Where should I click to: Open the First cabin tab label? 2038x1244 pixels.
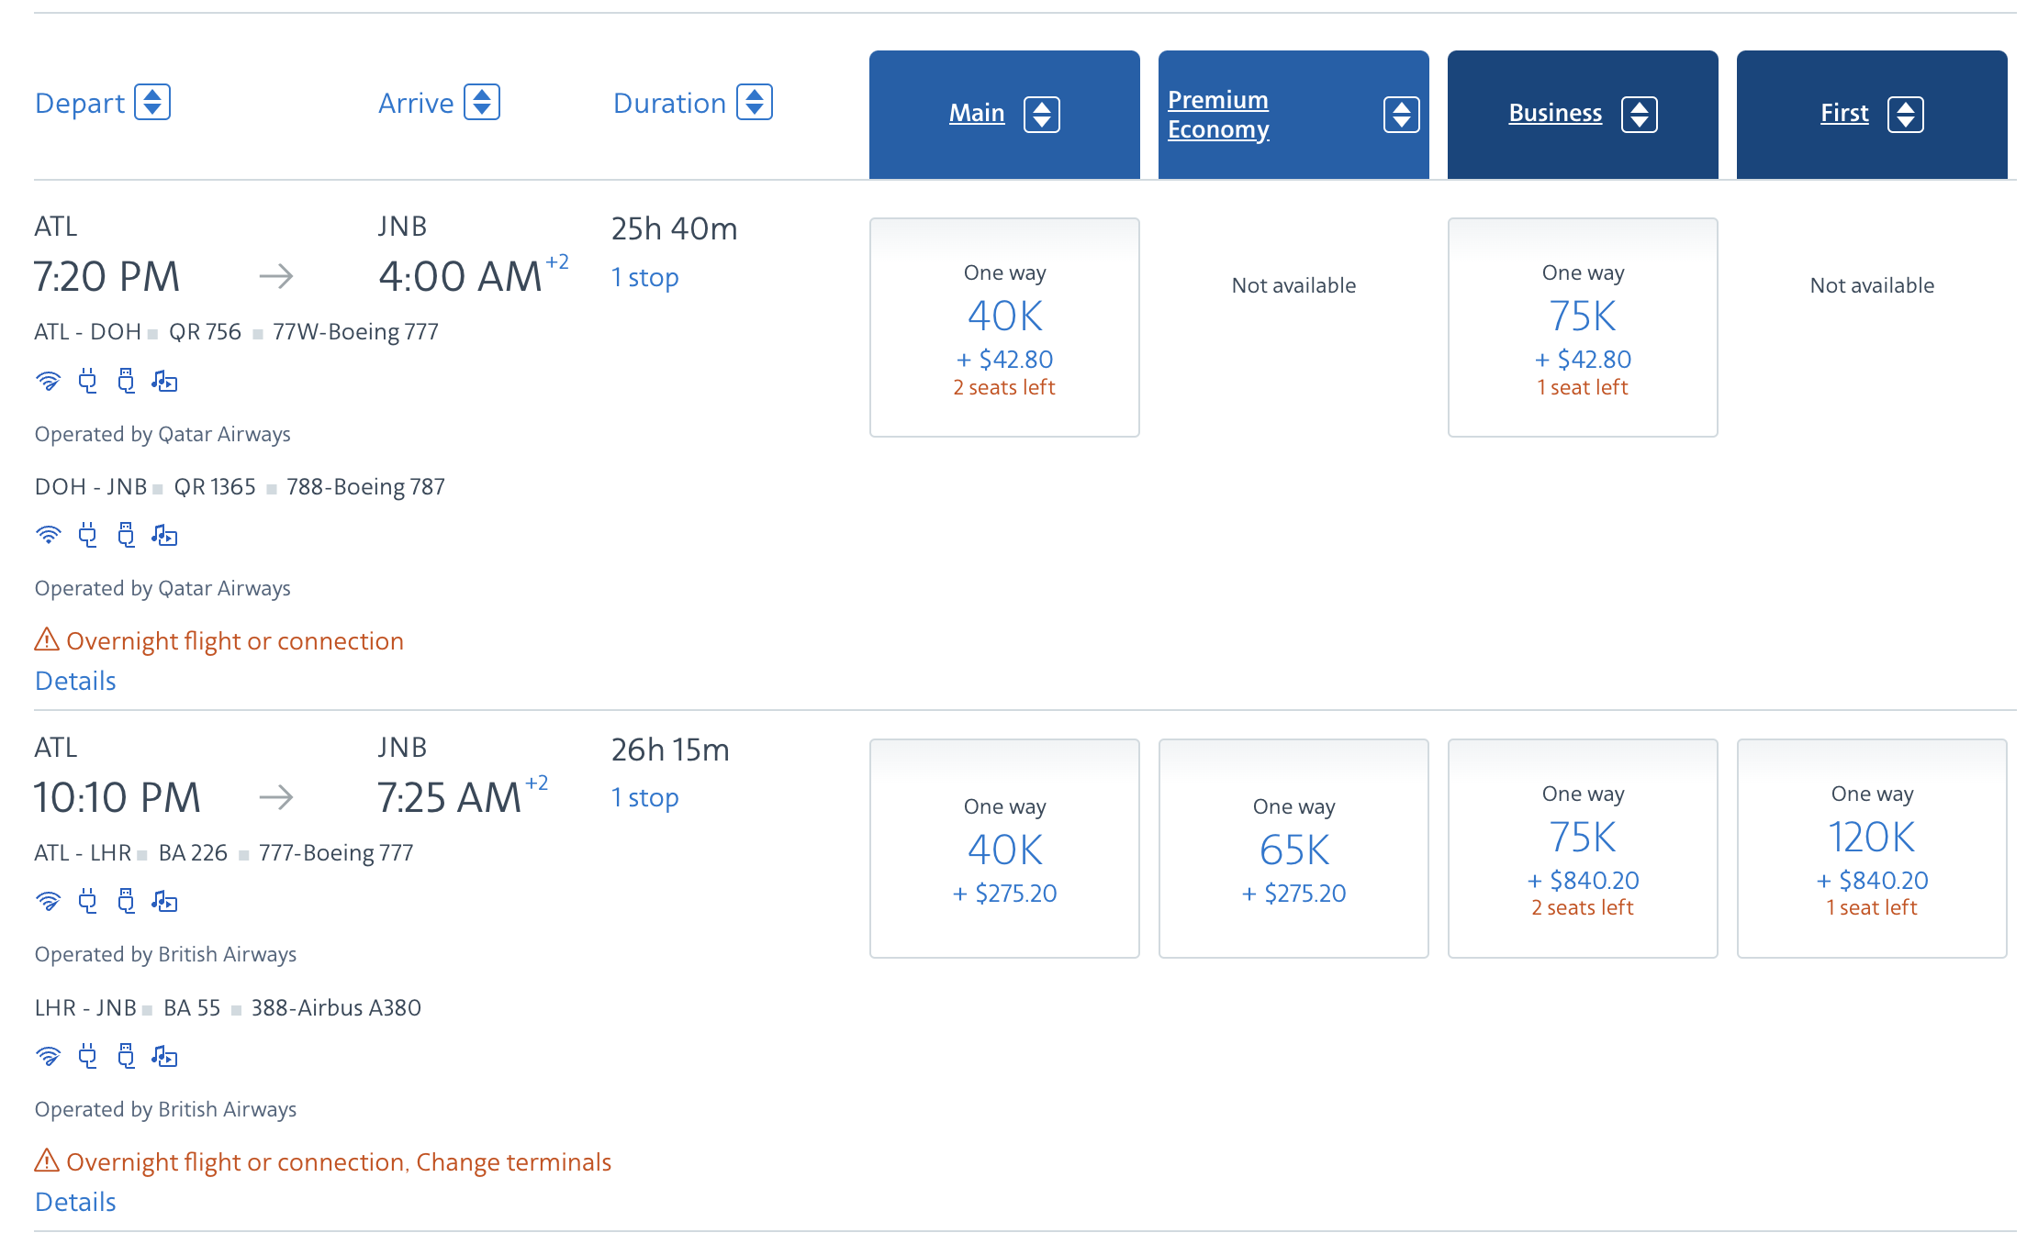point(1844,113)
